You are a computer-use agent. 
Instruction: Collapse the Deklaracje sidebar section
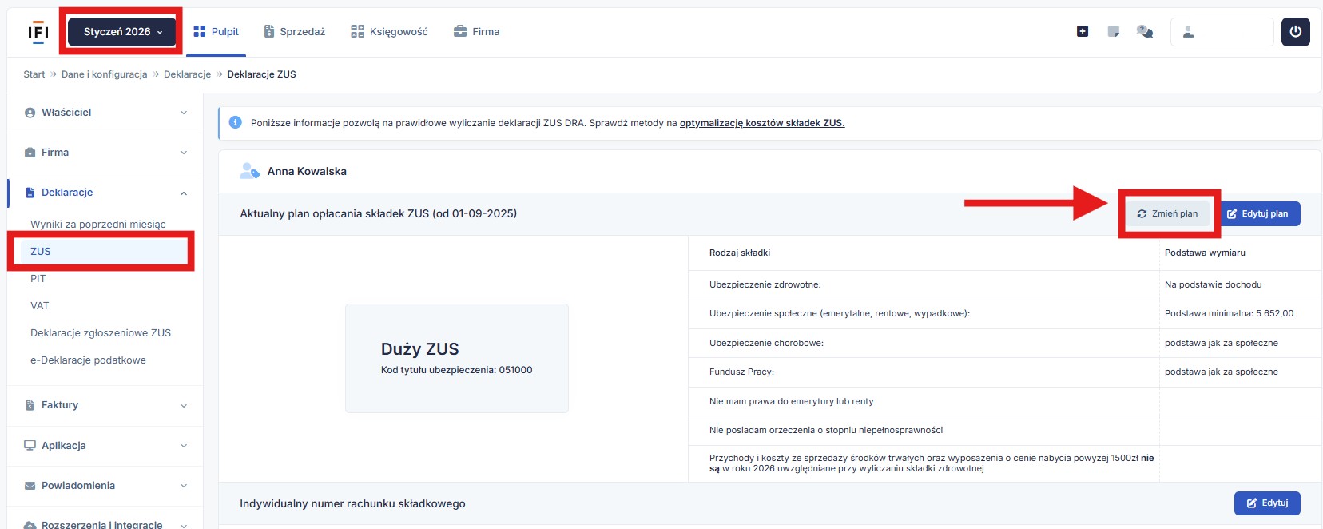[105, 193]
